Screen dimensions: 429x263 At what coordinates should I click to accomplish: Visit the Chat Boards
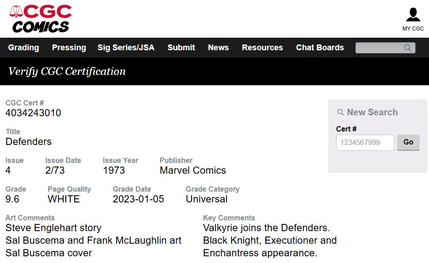pos(320,48)
